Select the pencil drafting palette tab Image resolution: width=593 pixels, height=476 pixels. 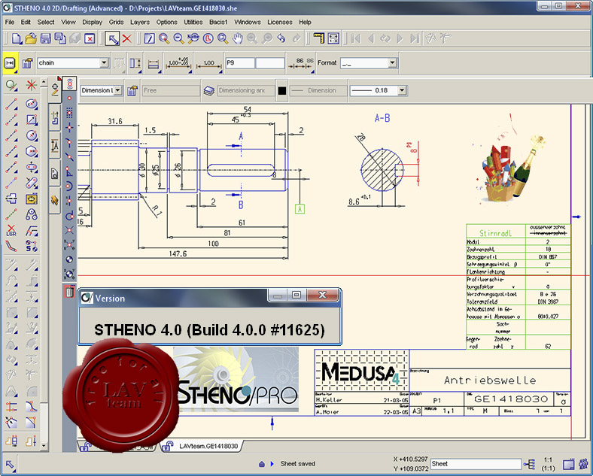(55, 90)
